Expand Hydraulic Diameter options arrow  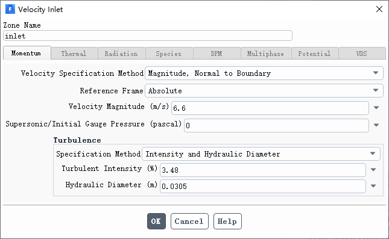pyautogui.click(x=373, y=186)
